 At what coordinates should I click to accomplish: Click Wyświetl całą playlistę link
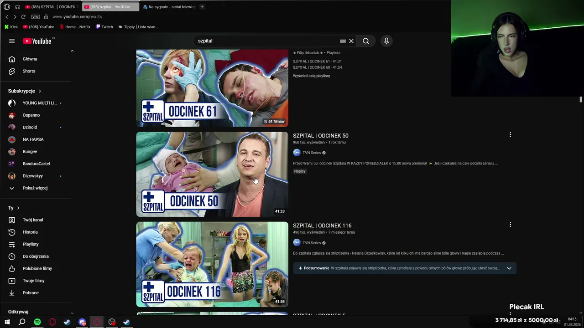[x=311, y=76]
